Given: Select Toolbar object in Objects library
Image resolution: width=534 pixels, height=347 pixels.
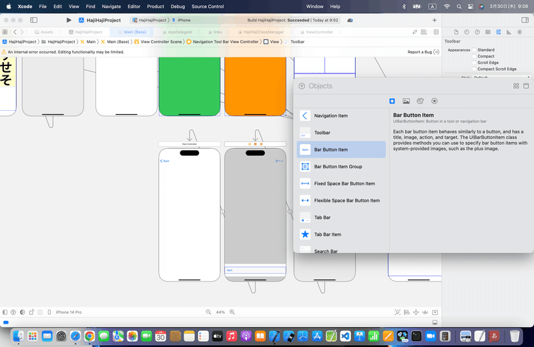Looking at the screenshot, I should pyautogui.click(x=341, y=133).
